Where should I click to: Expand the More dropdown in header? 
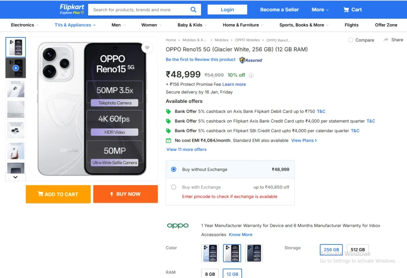[320, 10]
